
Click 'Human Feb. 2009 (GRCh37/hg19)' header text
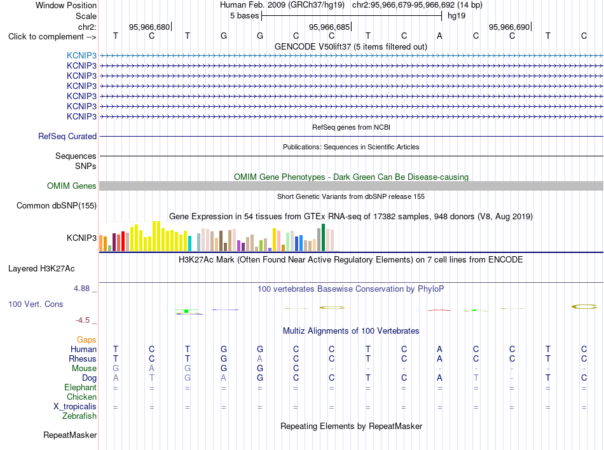[x=282, y=5]
